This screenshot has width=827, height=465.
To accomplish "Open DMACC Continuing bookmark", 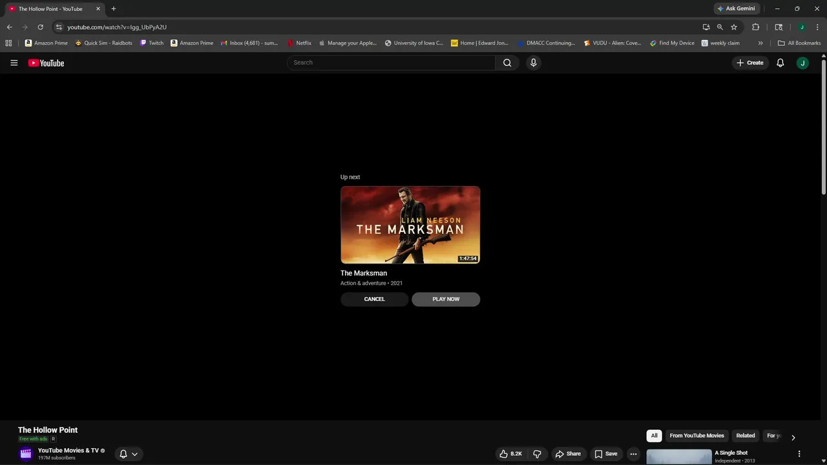I will pyautogui.click(x=546, y=43).
